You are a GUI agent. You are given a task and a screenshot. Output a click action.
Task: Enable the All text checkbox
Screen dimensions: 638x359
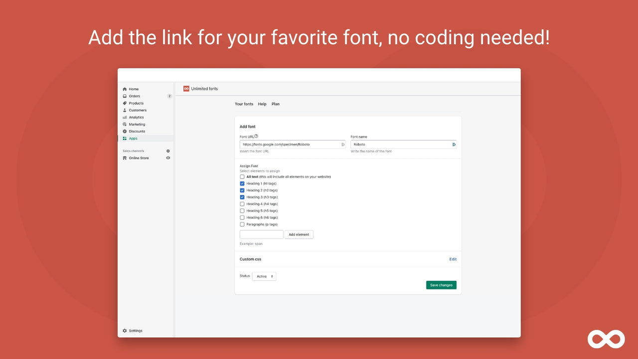[242, 177]
